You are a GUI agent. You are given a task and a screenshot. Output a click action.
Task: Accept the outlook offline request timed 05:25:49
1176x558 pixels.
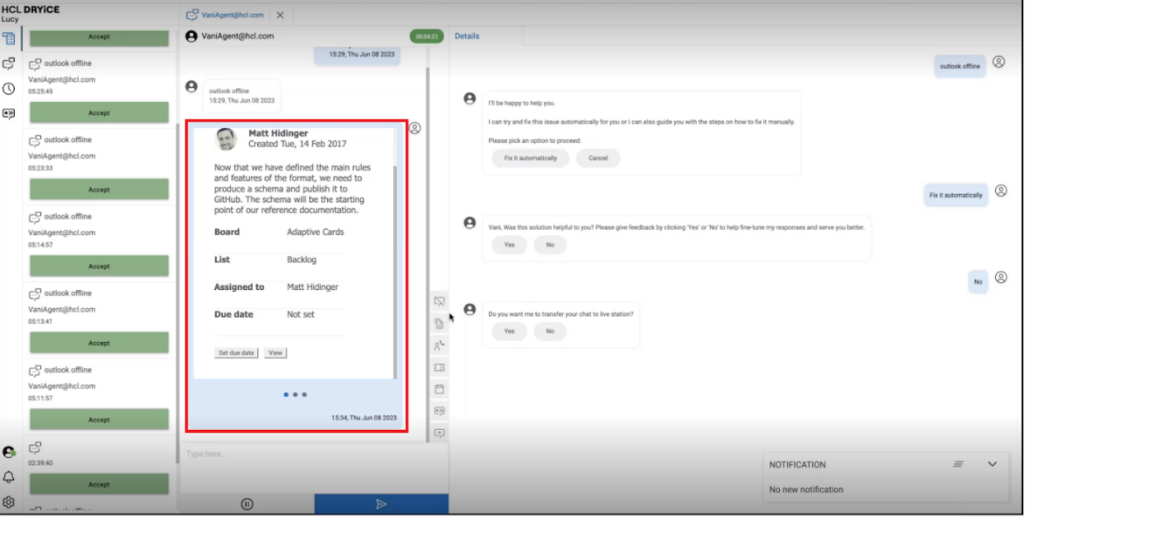point(99,113)
